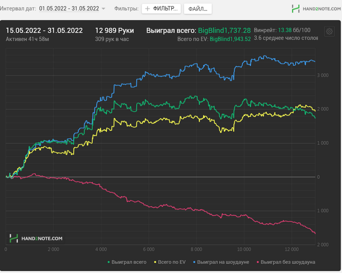Screen dimensions: 342x273
Task: Click the blue dot next to Выиграл на шоудауне
Action: 194,262
